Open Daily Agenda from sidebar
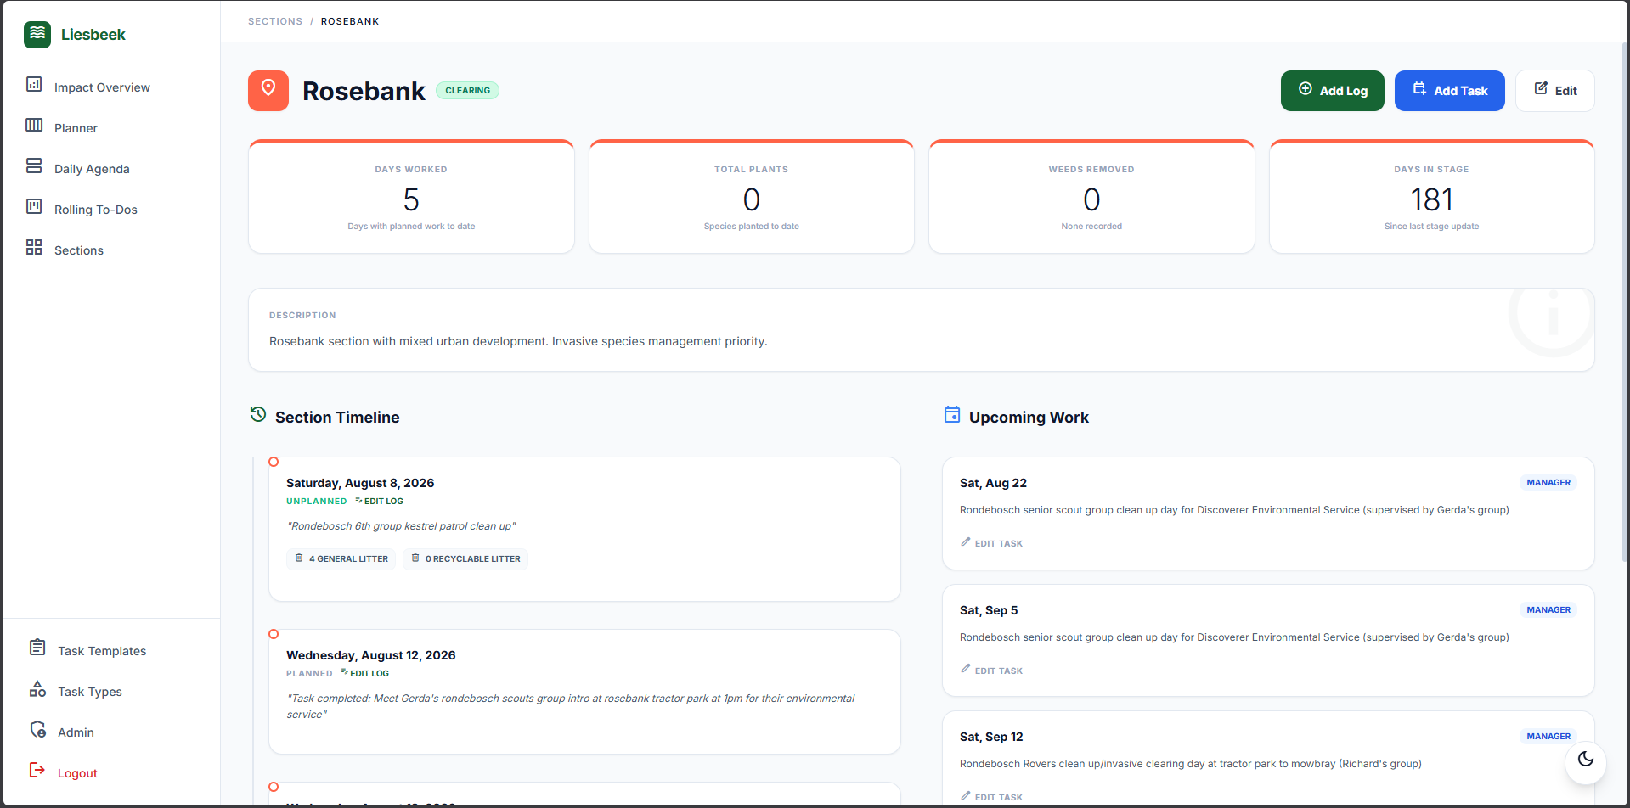This screenshot has width=1630, height=808. click(x=92, y=169)
